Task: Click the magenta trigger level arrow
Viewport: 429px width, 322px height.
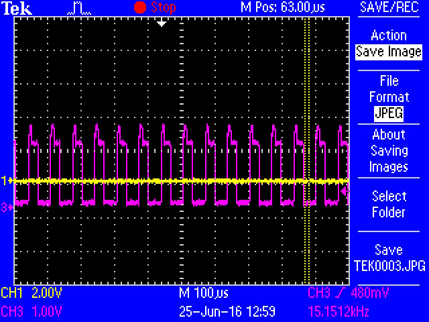Action: [x=345, y=191]
